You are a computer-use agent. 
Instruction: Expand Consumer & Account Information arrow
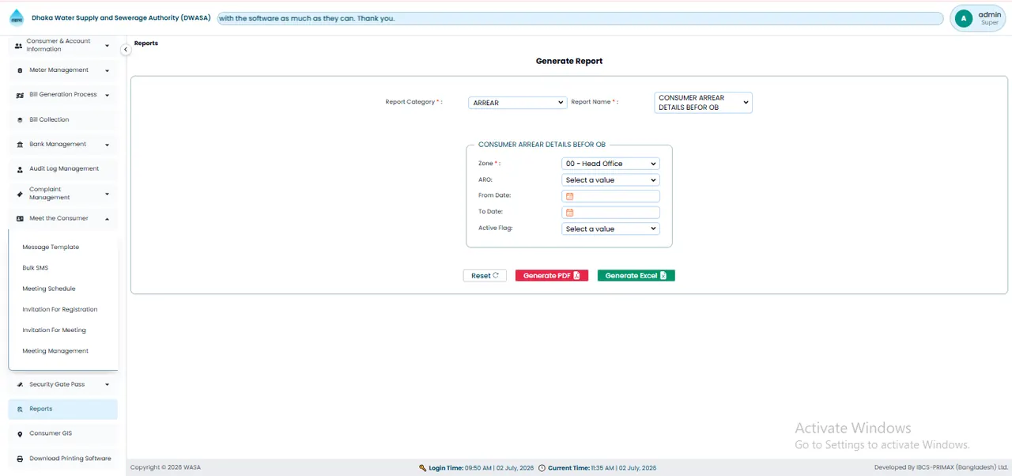point(107,46)
